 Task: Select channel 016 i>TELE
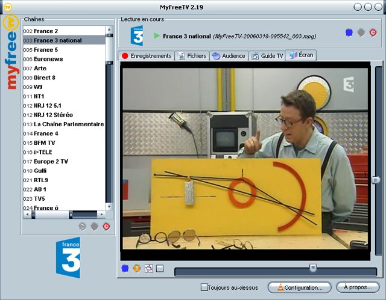pos(64,152)
